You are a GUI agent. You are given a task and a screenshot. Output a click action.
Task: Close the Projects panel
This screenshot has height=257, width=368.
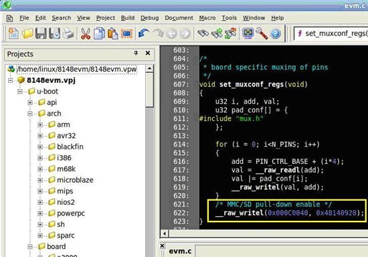click(x=148, y=53)
